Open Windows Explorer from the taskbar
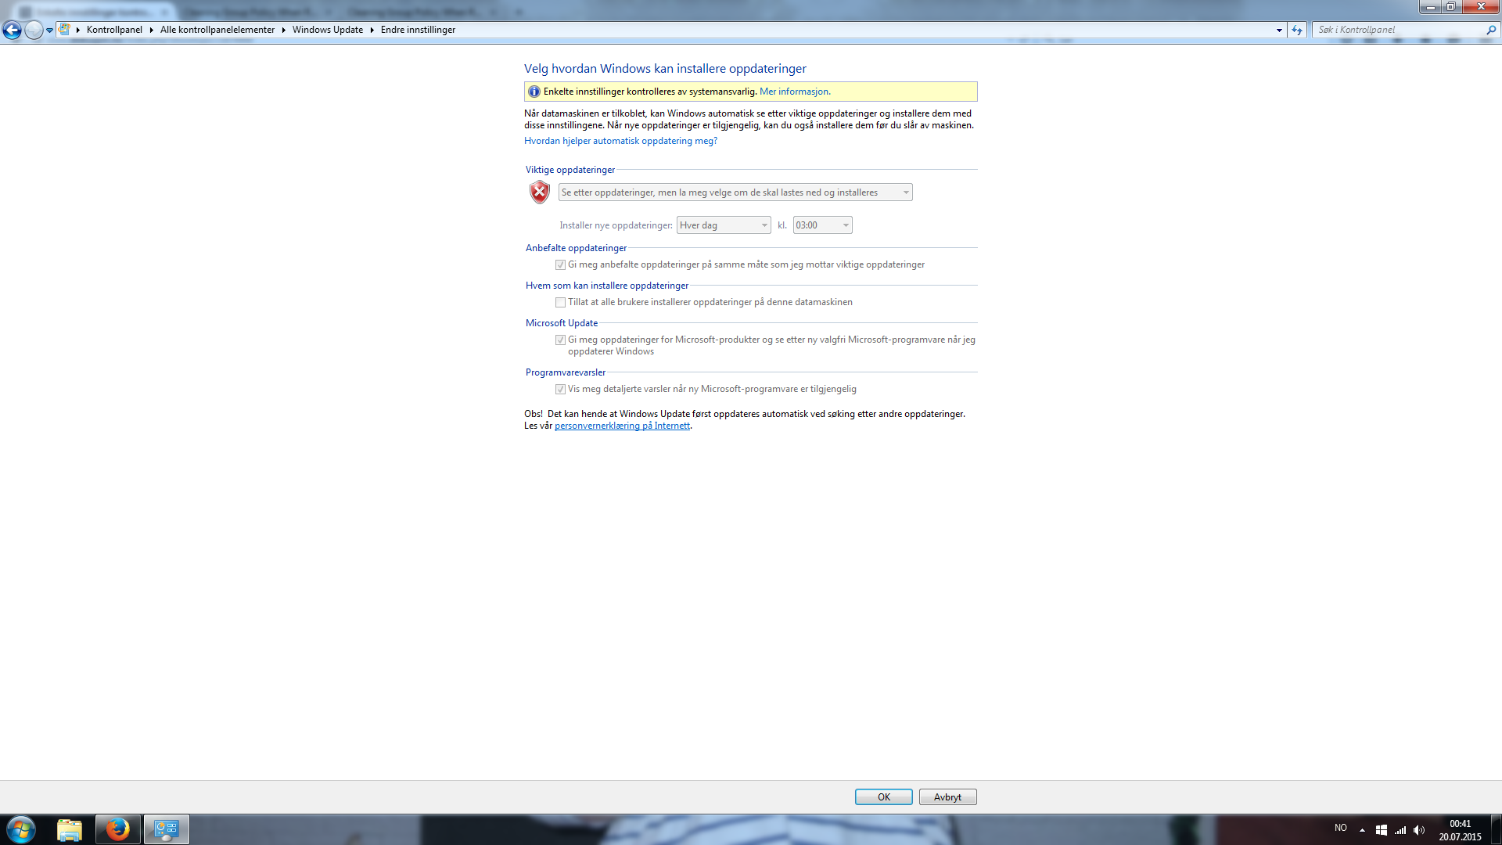1502x845 pixels. tap(70, 829)
